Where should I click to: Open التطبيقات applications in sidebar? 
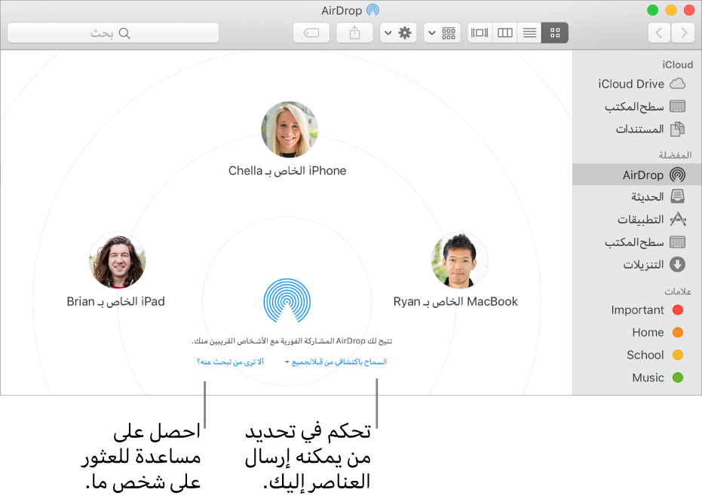pyautogui.click(x=636, y=220)
